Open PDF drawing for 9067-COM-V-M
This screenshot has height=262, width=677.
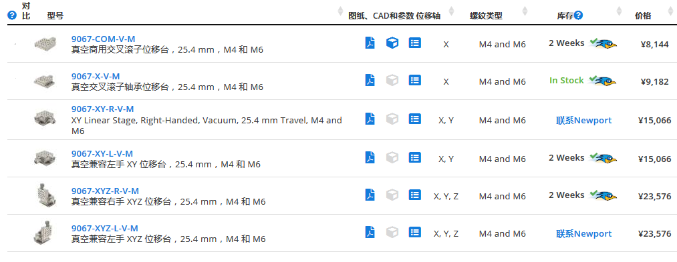click(370, 43)
